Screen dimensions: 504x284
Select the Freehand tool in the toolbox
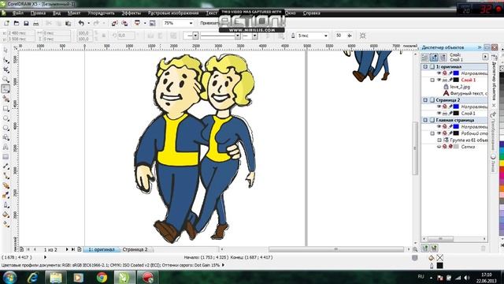pyautogui.click(x=6, y=89)
